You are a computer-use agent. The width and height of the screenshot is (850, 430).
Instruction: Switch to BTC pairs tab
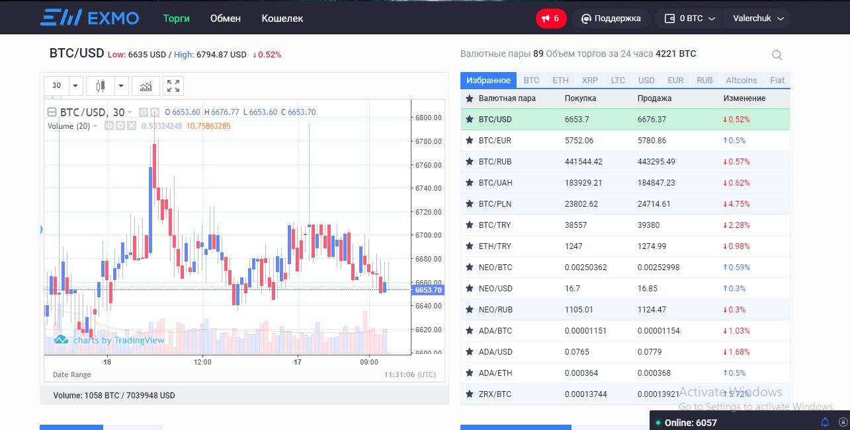coord(531,80)
